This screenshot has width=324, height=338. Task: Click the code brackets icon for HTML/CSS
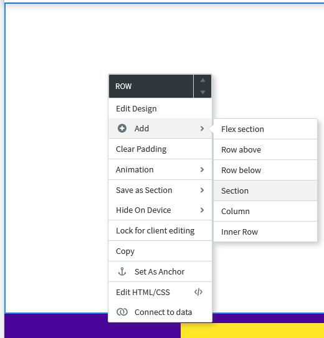point(198,292)
